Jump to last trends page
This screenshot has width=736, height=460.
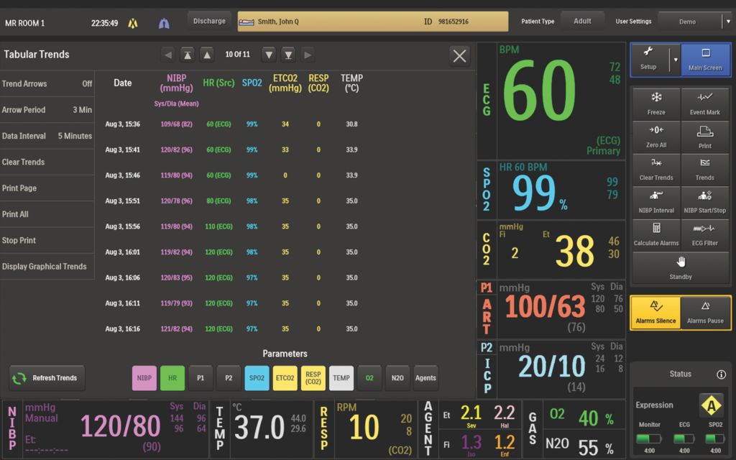tap(288, 55)
